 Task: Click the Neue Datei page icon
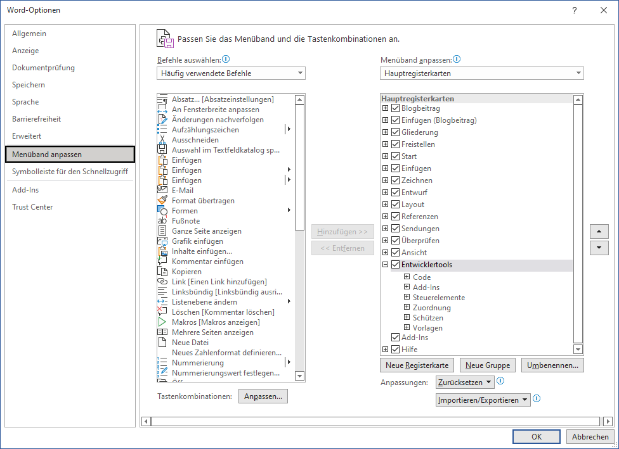point(162,342)
